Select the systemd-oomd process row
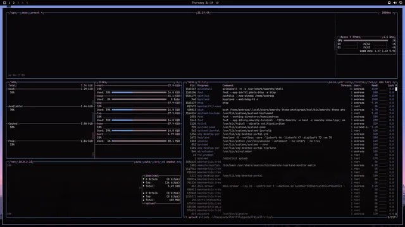Viewport: 405px width, 227px height. (x=289, y=127)
